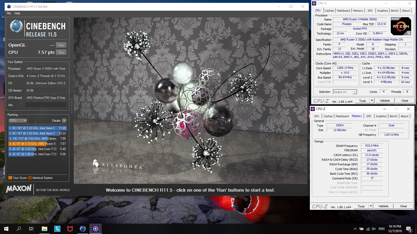Click the lower CPU-Z window title icon
417x234 pixels.
pyautogui.click(x=313, y=109)
